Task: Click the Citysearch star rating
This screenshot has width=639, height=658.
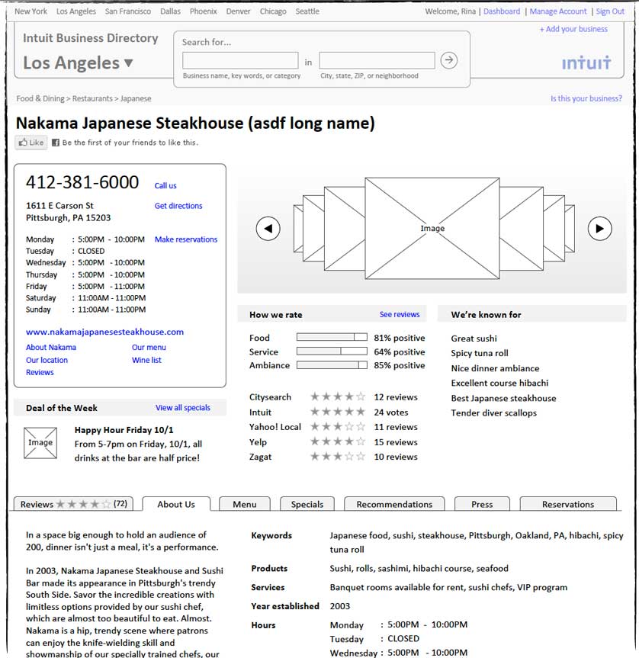Action: 338,396
